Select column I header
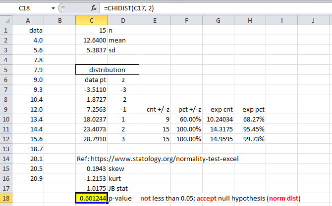Image resolution: width=332 pixels, height=206 pixels. [282, 20]
